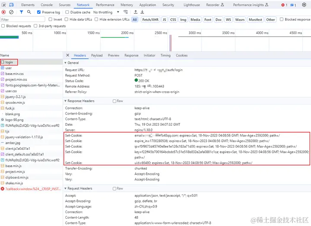Export HAR with the download icon
Viewport: 311px width, 226px height.
(x=143, y=12)
